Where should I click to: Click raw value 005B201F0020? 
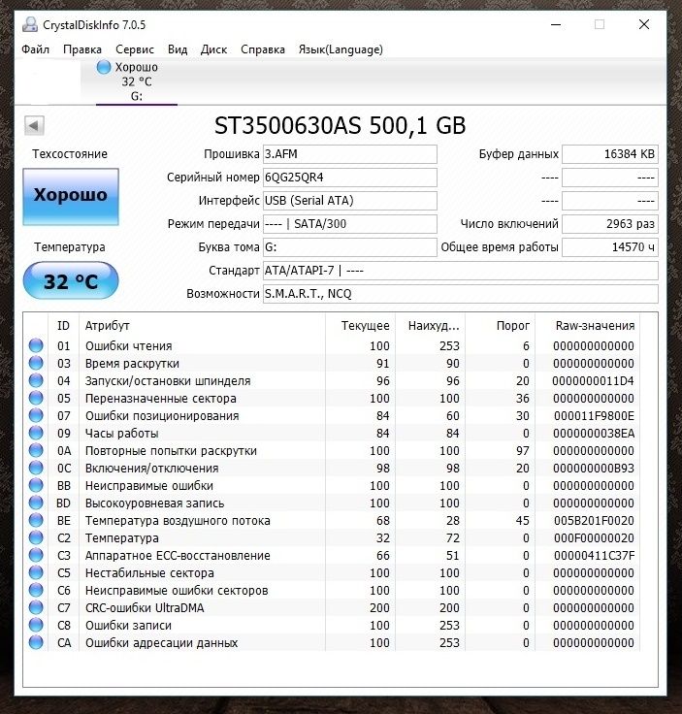(x=594, y=521)
